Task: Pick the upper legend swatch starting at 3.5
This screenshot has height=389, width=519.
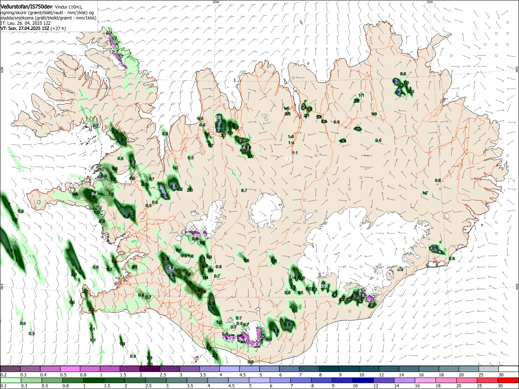Action: coord(210,369)
